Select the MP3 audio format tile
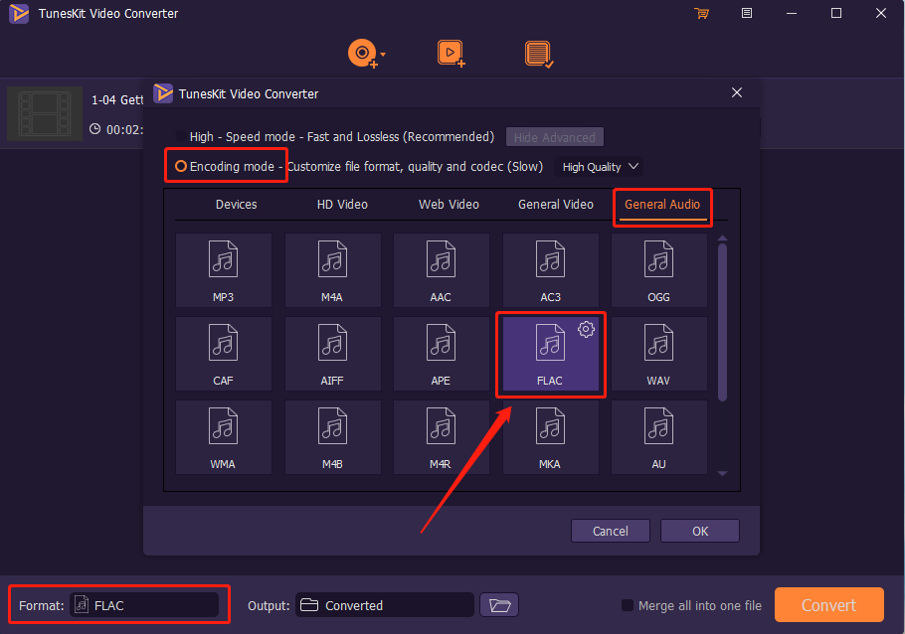 (224, 270)
